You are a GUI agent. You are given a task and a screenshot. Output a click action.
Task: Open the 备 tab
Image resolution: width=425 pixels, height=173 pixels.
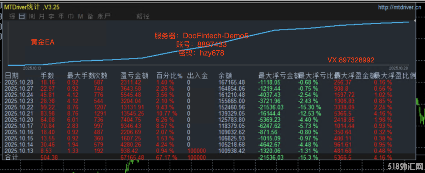[90, 16]
